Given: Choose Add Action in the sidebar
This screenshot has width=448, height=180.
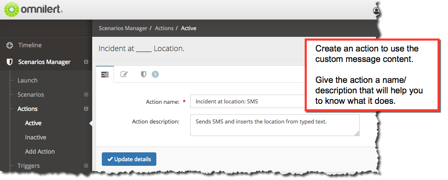Looking at the screenshot, I should [x=40, y=152].
